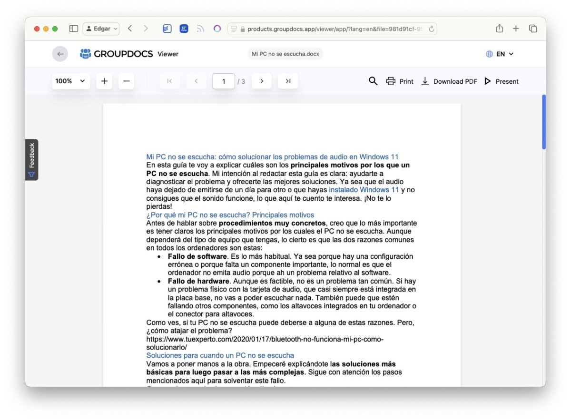
Task: Click the vertical scrollbar thumb
Action: (544, 122)
